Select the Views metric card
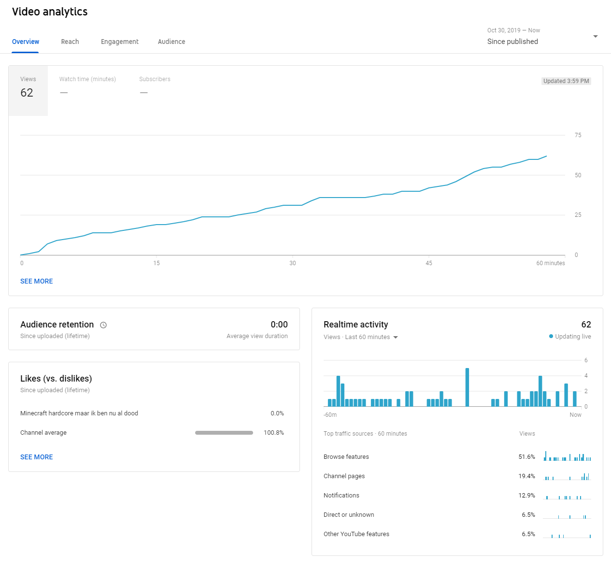 point(28,90)
